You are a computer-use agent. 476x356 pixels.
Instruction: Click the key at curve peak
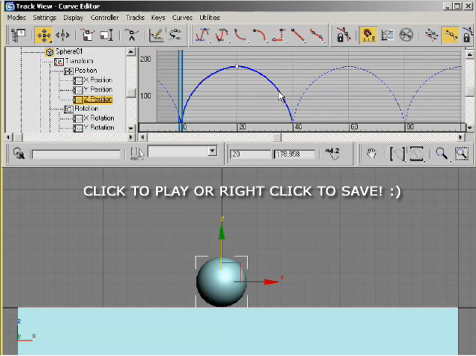coord(237,66)
